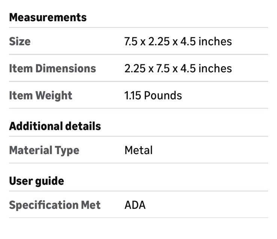The height and width of the screenshot is (239, 277).
Task: Select the 7.5 x 2.25 x 4.5 inches value
Action: tap(178, 42)
